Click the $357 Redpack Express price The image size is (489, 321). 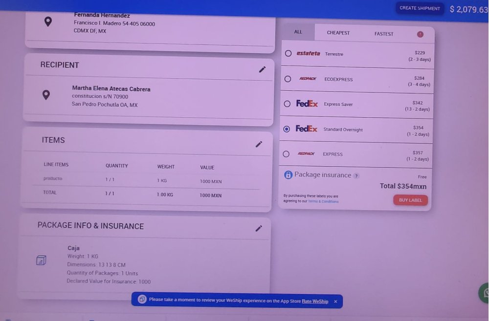[418, 153]
